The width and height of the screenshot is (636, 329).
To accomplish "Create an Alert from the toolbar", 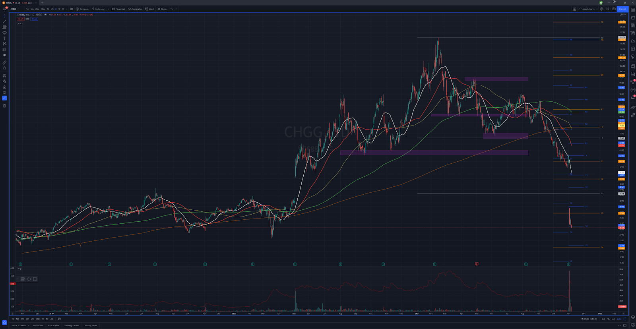I will click(150, 9).
